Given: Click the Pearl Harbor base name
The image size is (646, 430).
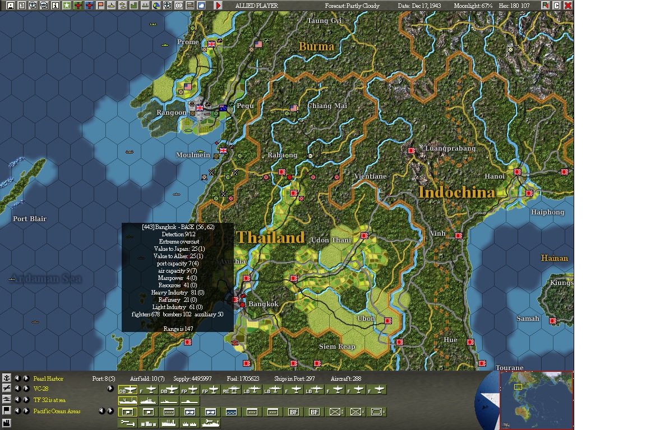Looking at the screenshot, I should point(48,378).
